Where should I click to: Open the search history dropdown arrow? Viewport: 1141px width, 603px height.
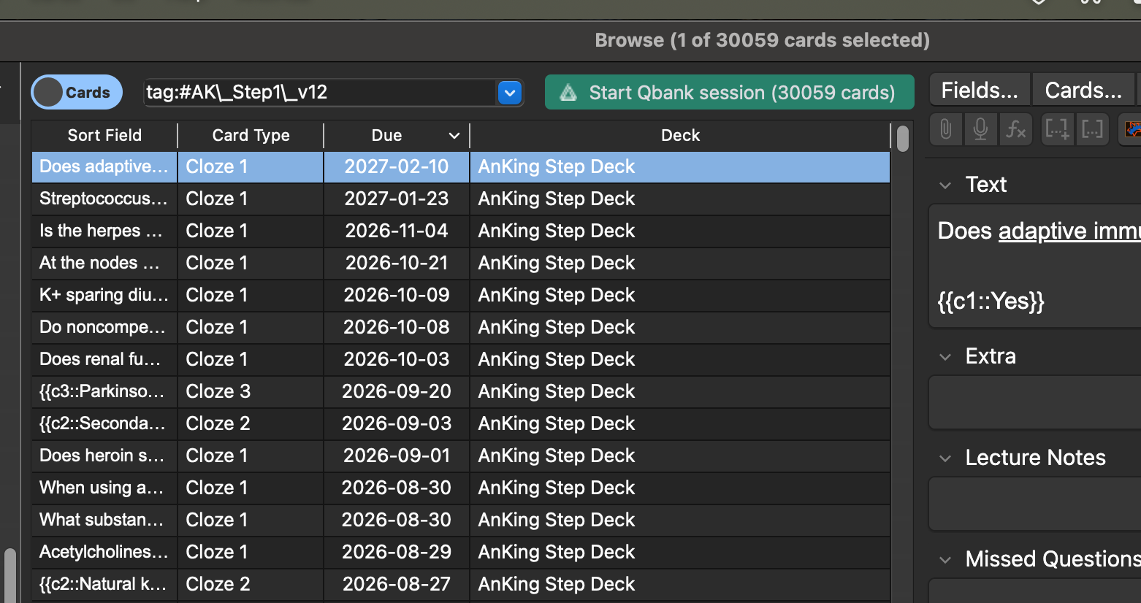point(510,93)
